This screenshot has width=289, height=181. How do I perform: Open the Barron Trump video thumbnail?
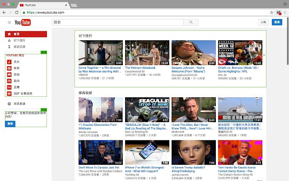194,152
